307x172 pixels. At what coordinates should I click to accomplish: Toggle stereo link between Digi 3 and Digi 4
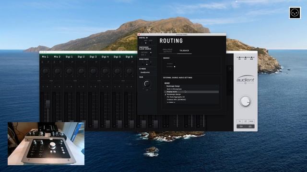99,81
